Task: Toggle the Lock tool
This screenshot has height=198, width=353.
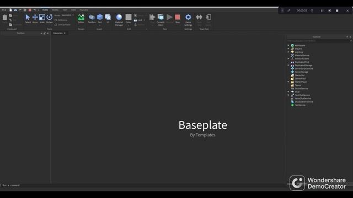Action: (138, 20)
